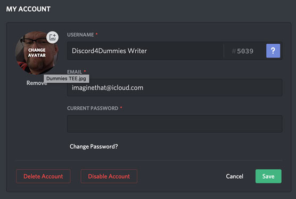Screen dimensions: 296x199
Task: Focus the Discord4Dummies Writer username field
Action: pos(145,51)
